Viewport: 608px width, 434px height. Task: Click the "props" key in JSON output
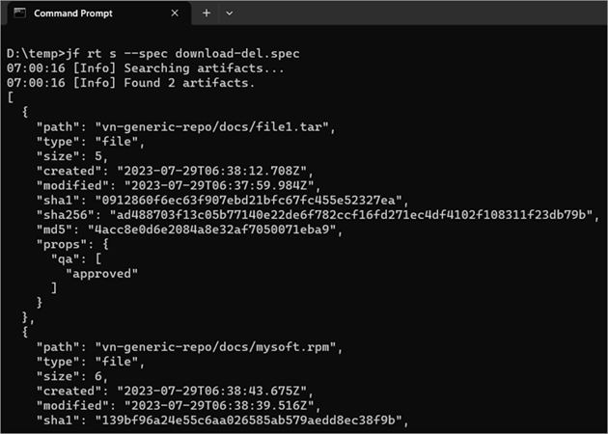click(x=60, y=243)
